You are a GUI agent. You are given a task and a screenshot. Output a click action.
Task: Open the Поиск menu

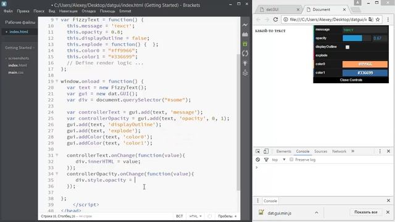pos(39,11)
